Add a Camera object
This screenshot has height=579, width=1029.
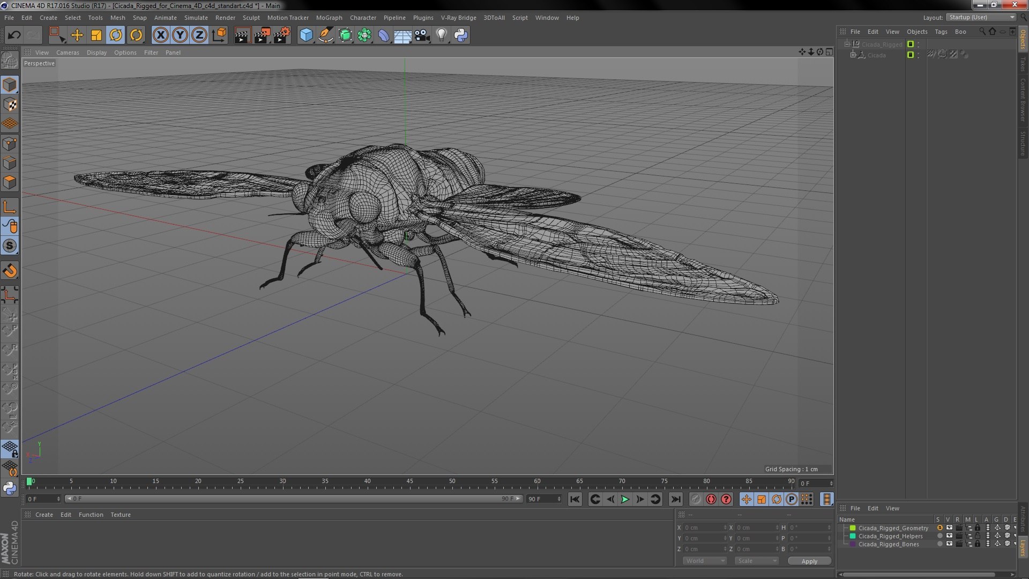[x=422, y=35]
